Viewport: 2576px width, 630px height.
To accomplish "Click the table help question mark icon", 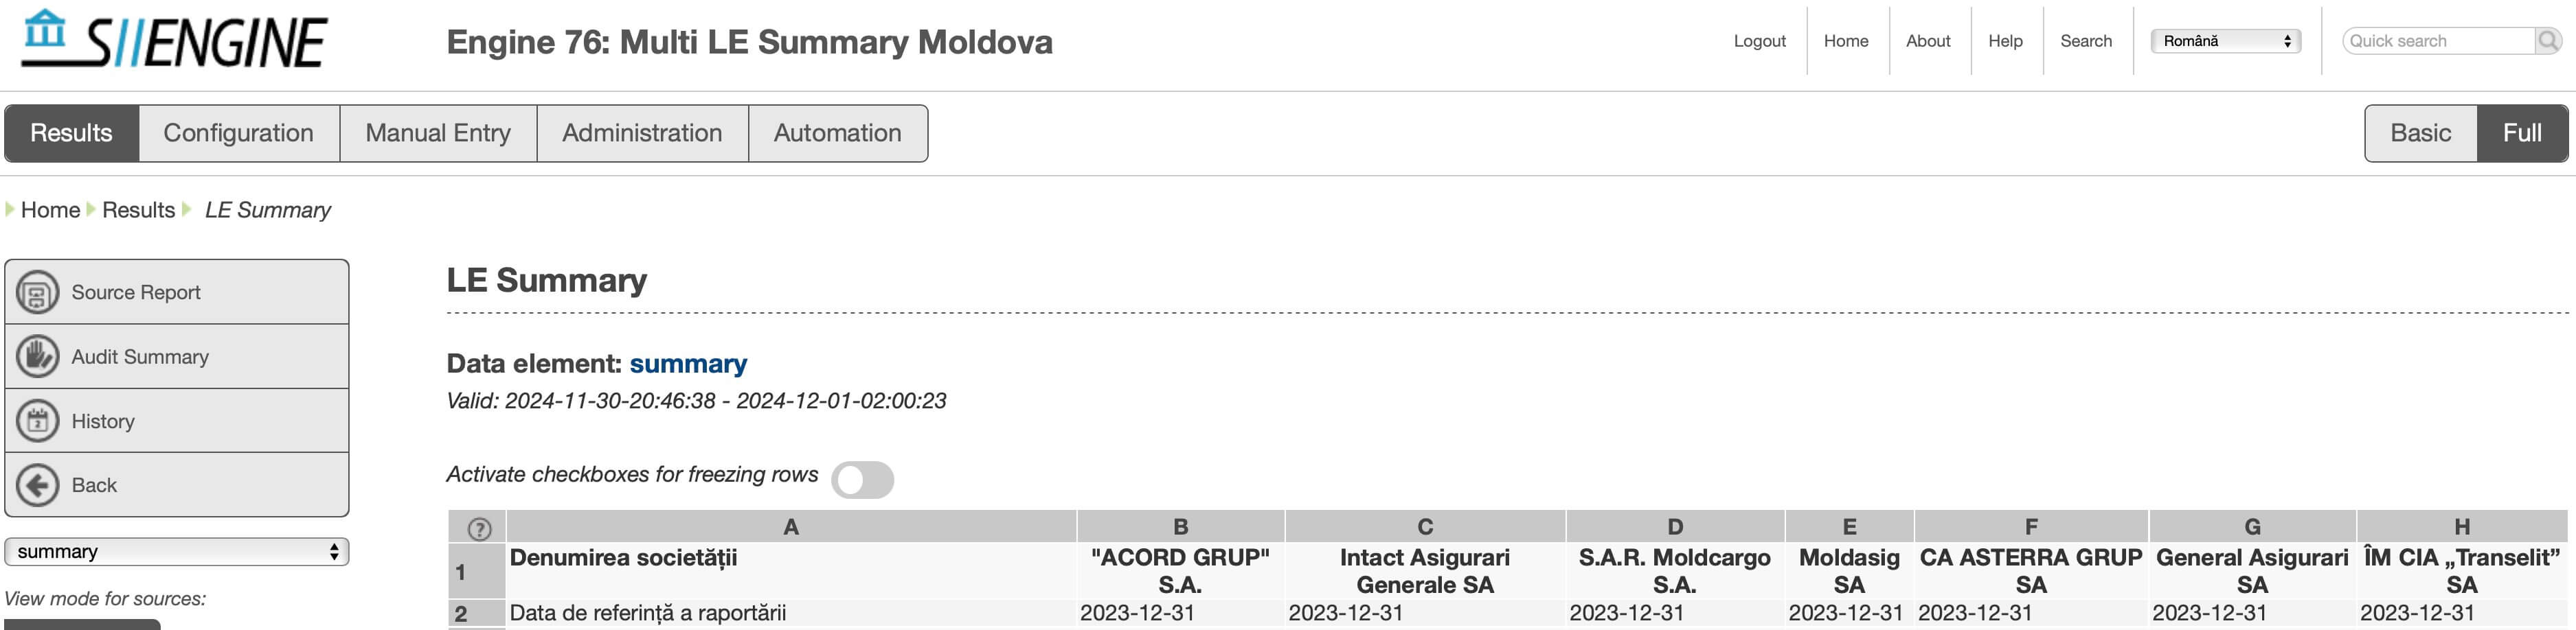I will 479,528.
